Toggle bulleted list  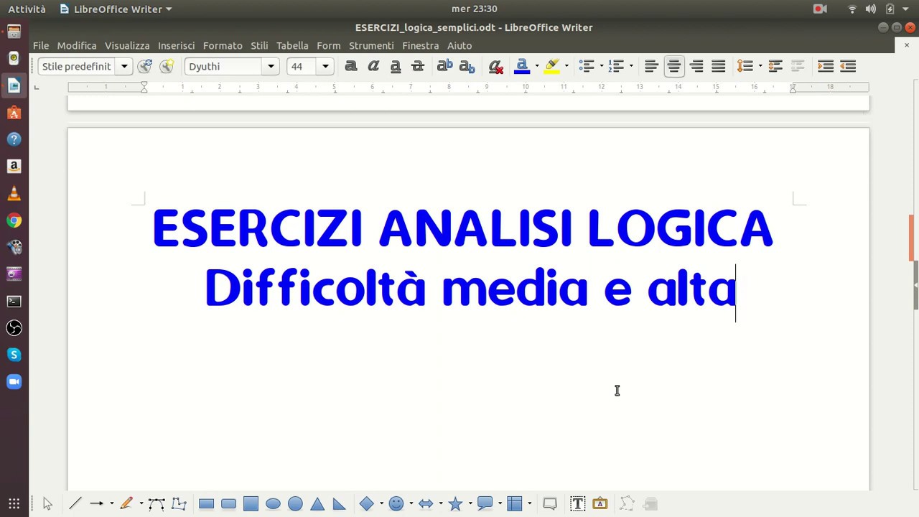tap(587, 66)
